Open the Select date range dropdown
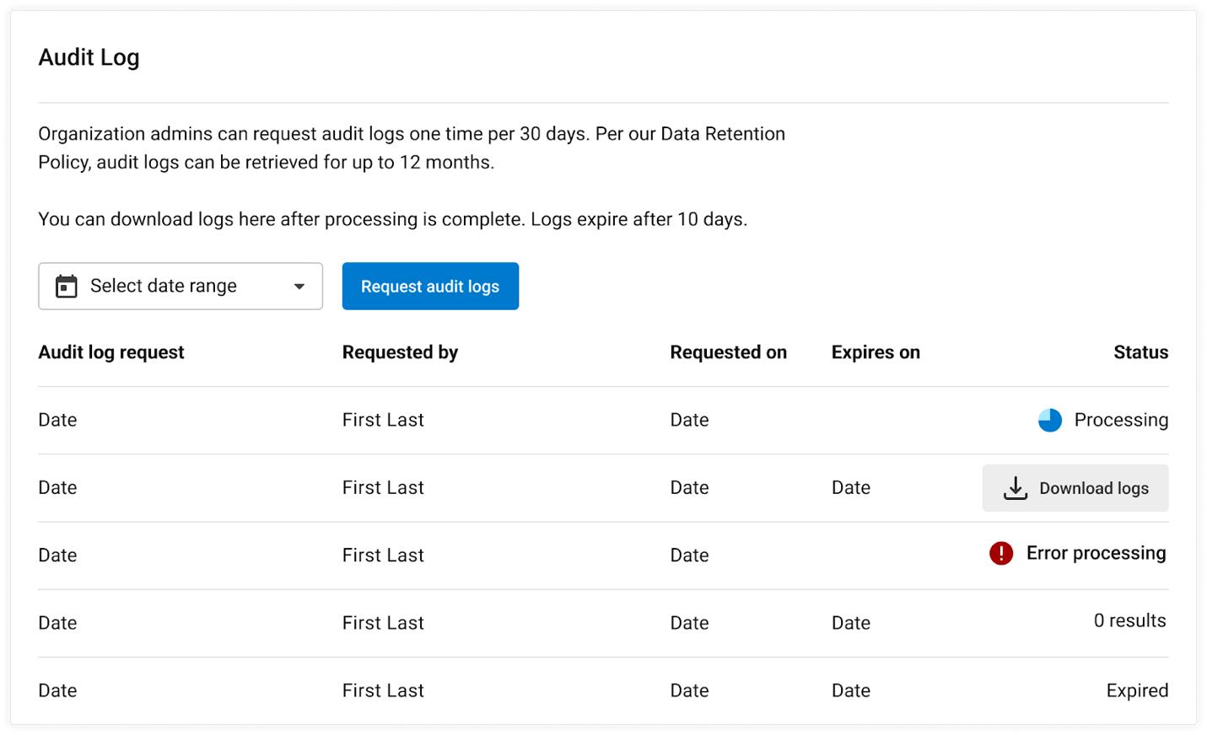Viewport: 1207px width, 735px height. [x=180, y=286]
